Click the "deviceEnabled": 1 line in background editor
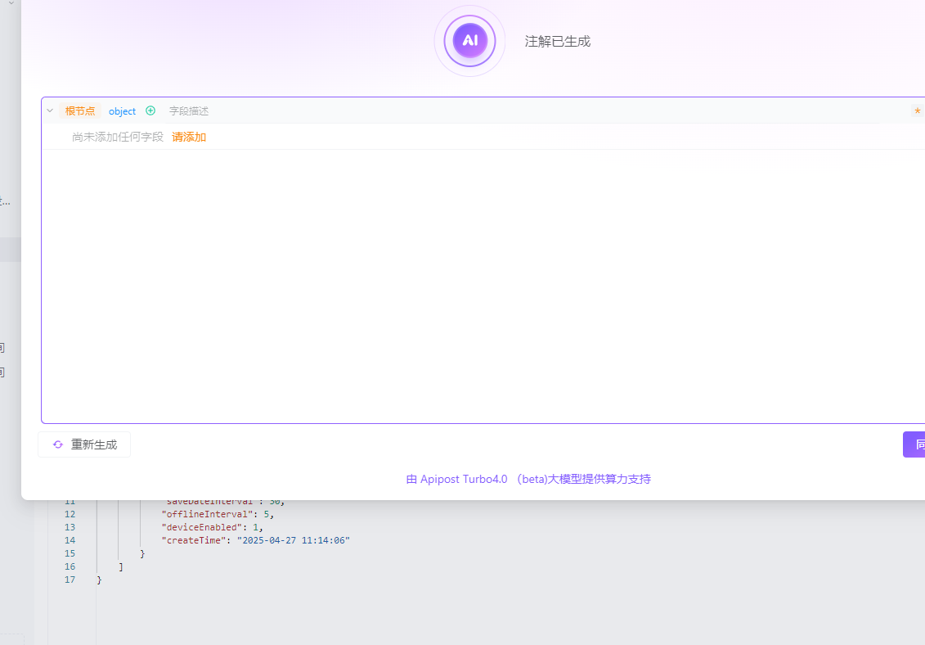The width and height of the screenshot is (925, 645). [213, 527]
